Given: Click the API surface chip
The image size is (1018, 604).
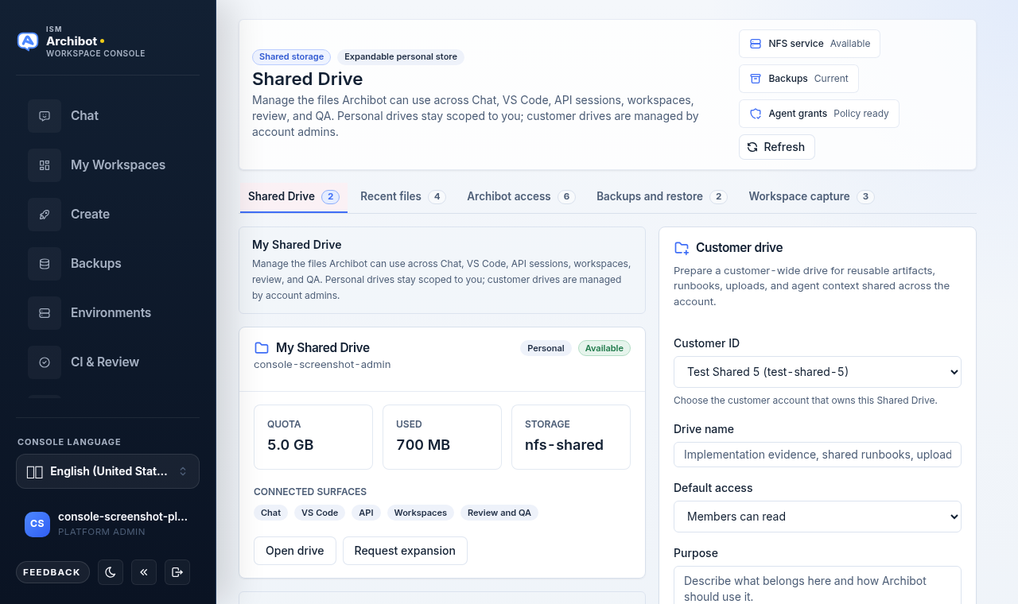Looking at the screenshot, I should (x=366, y=513).
